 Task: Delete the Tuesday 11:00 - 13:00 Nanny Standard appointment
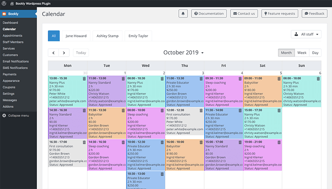click(x=123, y=78)
